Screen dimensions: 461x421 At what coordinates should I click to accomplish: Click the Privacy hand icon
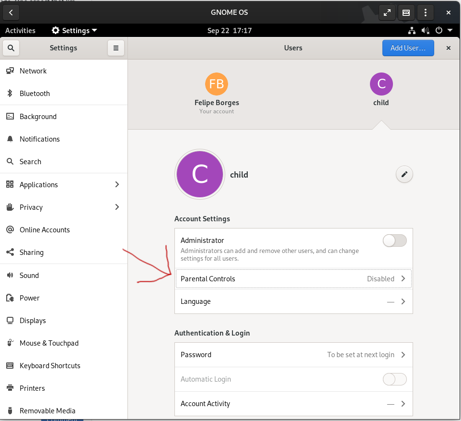tap(10, 207)
